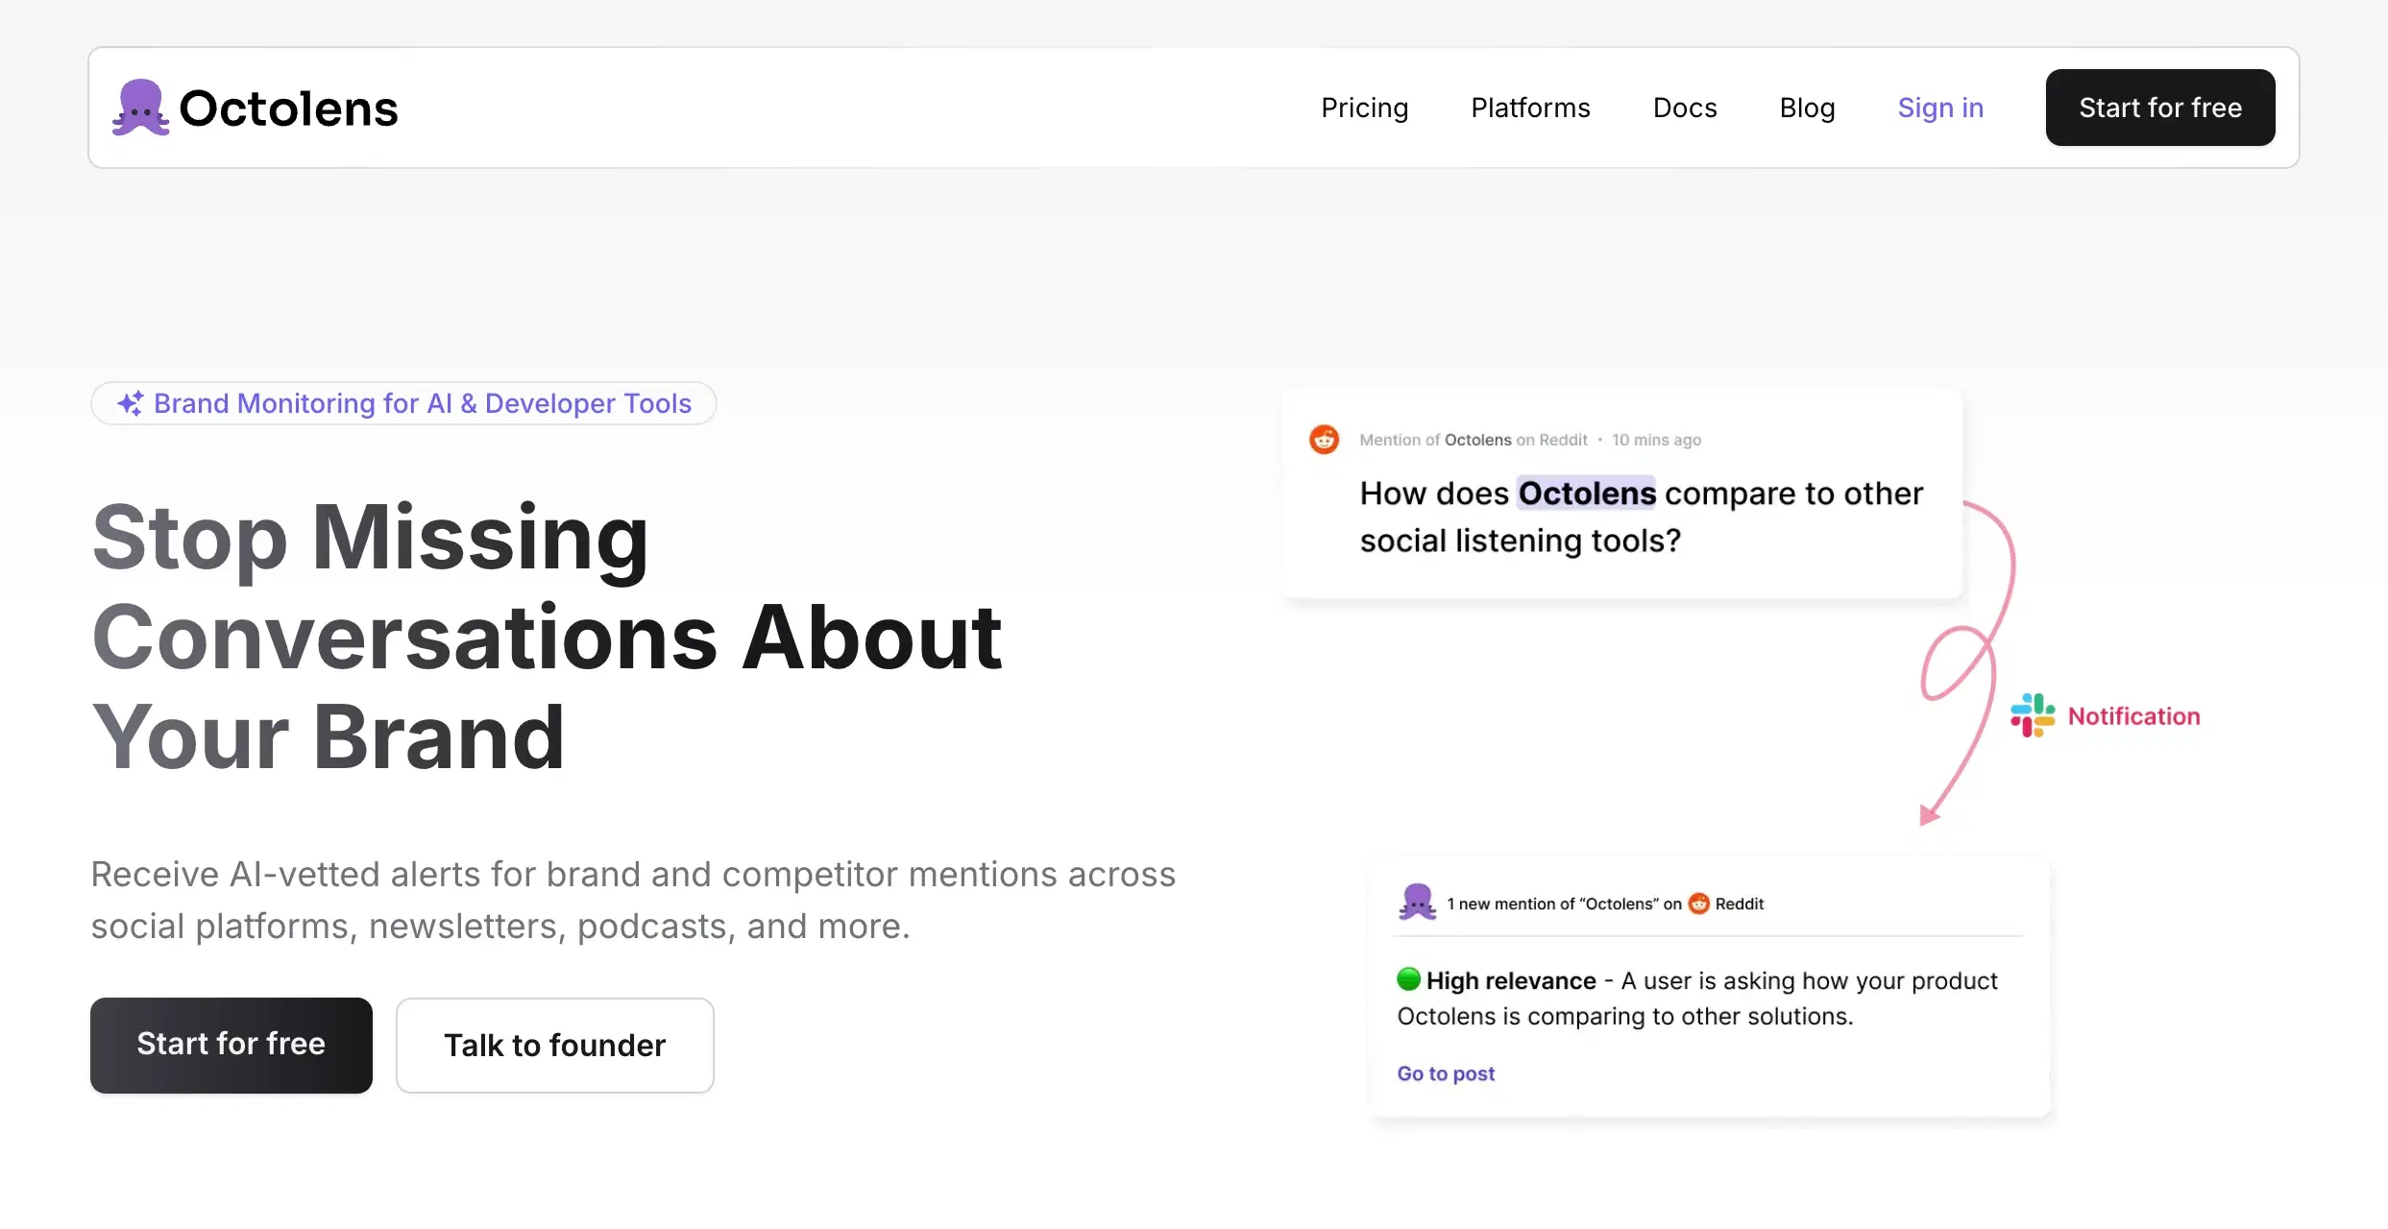Click "social listening tools?" question line
Viewport: 2388px width, 1229px height.
point(1521,541)
